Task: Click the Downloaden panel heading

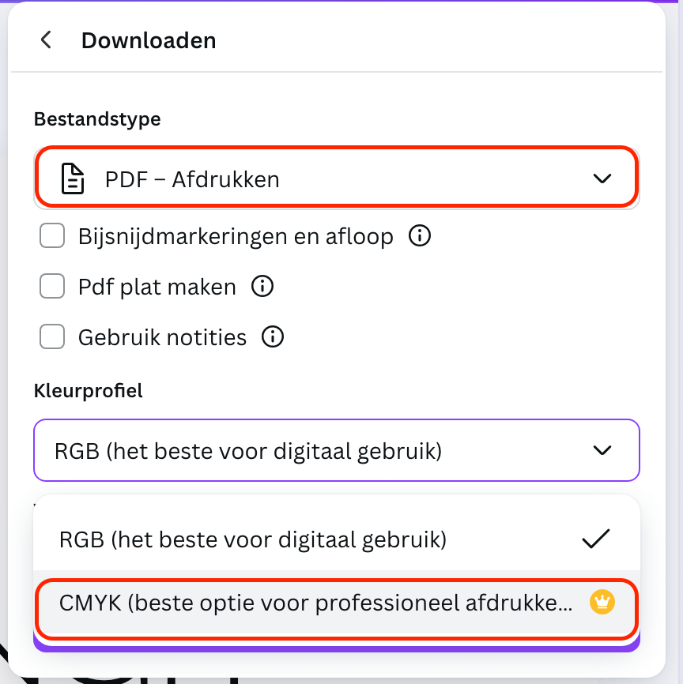Action: coord(149,40)
